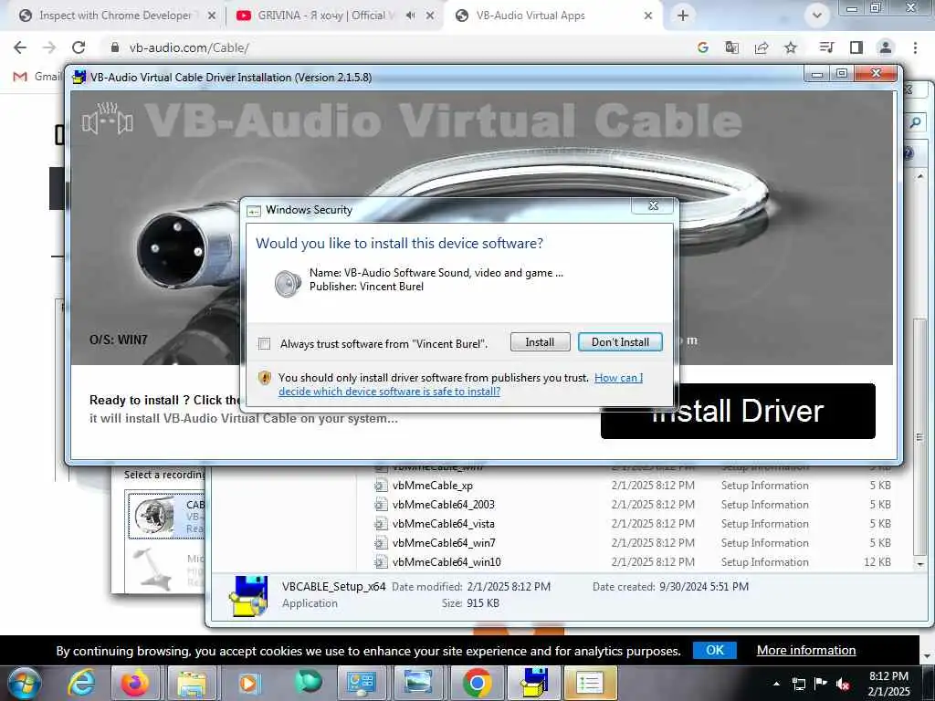Select the vbMmeCable64_vista file

pyautogui.click(x=443, y=524)
